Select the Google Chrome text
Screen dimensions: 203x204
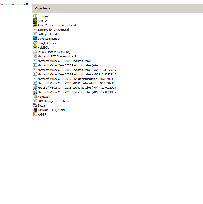tap(47, 43)
